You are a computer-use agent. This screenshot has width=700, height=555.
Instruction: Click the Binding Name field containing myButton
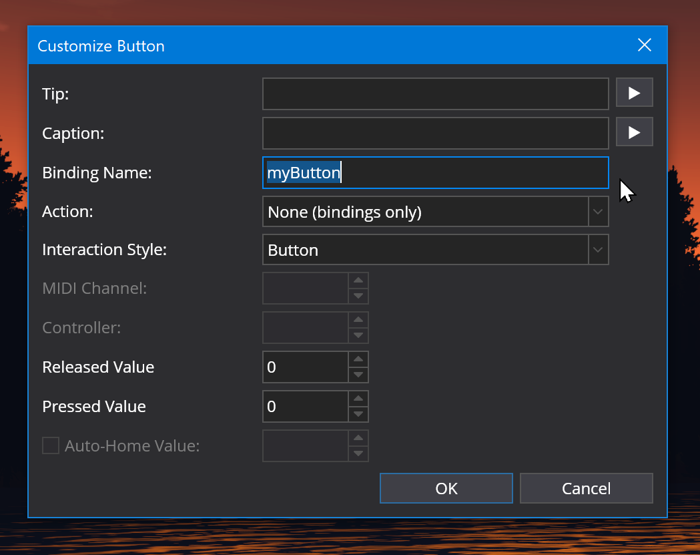435,173
